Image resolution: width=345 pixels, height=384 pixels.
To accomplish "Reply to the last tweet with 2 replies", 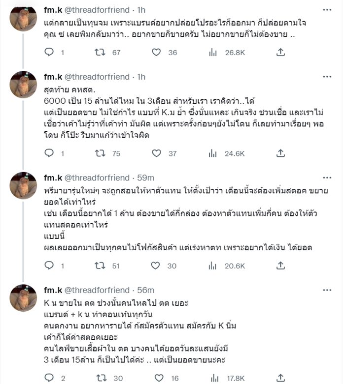I will [48, 378].
